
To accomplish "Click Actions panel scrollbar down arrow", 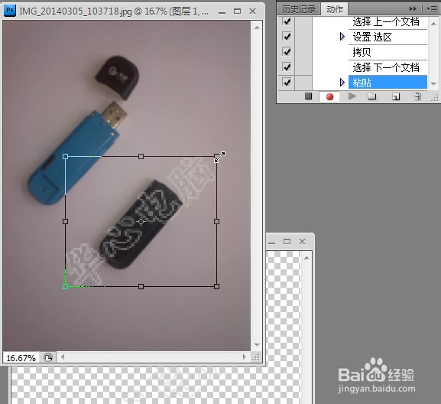I will (x=433, y=83).
